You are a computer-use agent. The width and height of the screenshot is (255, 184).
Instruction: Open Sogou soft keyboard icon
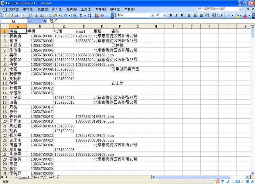point(237,181)
